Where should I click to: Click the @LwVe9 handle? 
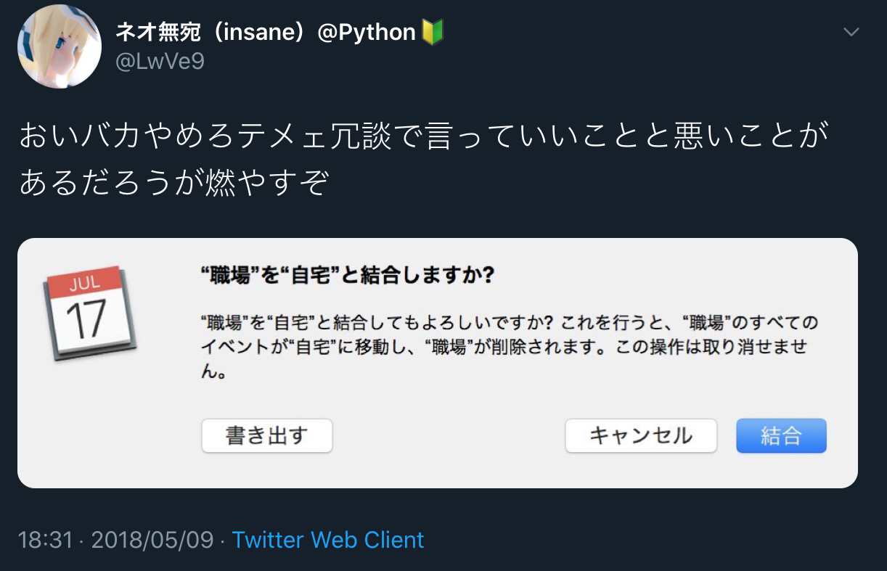[160, 62]
